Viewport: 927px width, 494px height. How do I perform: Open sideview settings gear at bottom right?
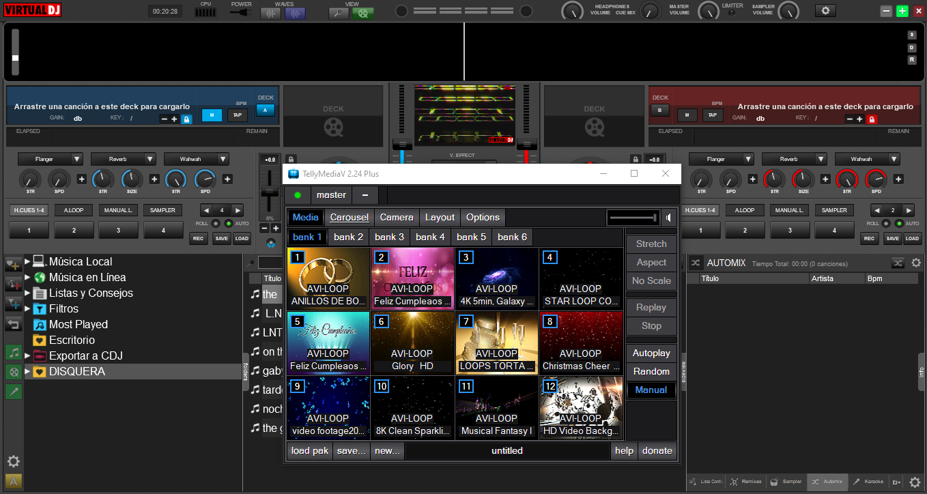pyautogui.click(x=915, y=482)
